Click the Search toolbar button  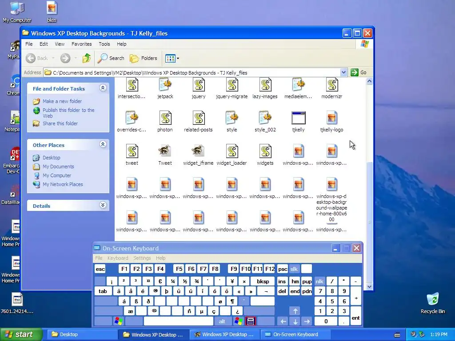click(x=111, y=58)
